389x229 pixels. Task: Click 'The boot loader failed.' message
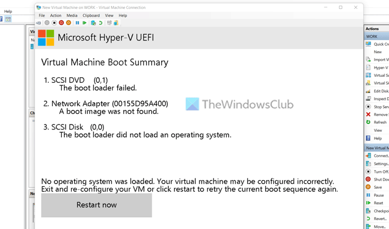click(98, 88)
